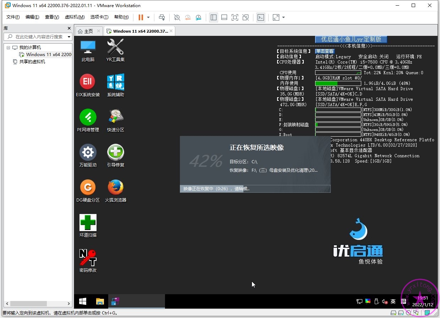Click the stretch guest display icon
440x318 pixels.
(276, 17)
